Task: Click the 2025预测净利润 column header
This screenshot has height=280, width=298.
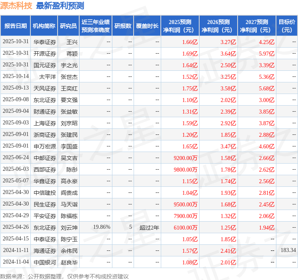Action: pyautogui.click(x=180, y=26)
